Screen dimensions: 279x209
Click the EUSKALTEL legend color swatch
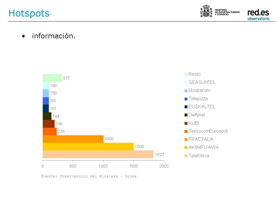coord(186,107)
